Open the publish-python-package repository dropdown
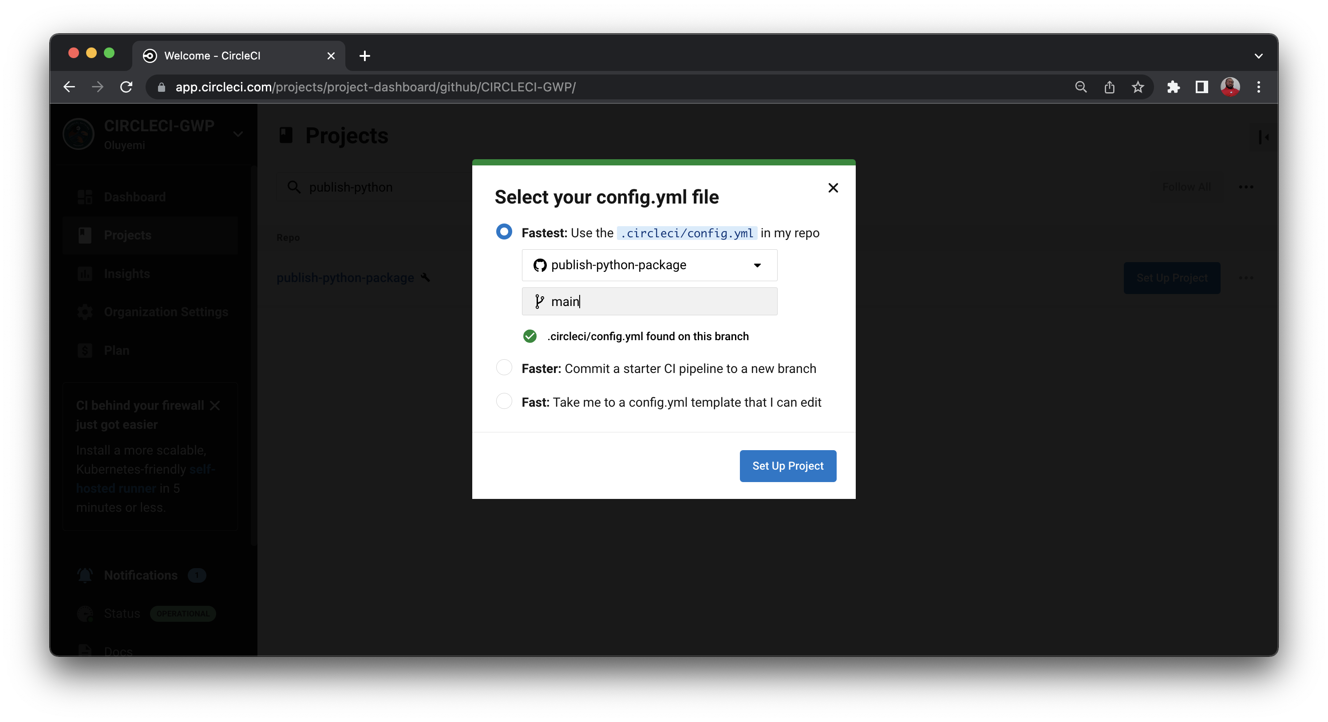 tap(757, 265)
